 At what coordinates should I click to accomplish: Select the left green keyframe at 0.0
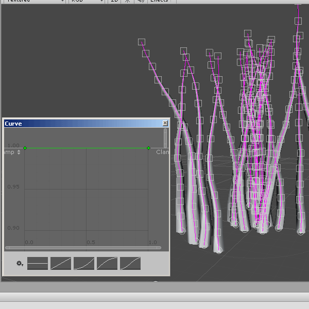(x=25, y=148)
